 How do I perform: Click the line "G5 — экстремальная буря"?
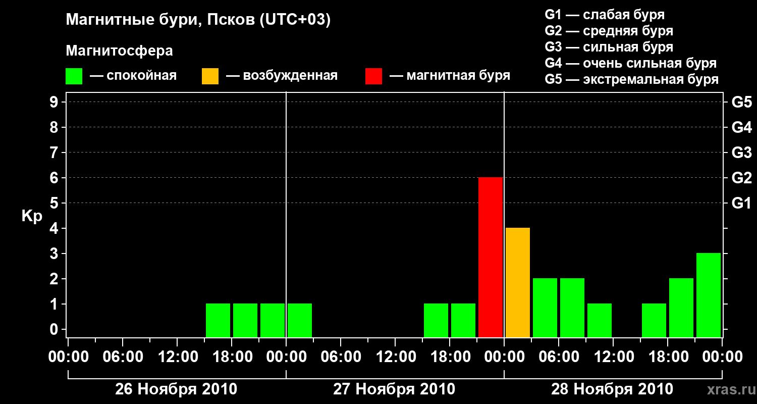[x=631, y=79]
